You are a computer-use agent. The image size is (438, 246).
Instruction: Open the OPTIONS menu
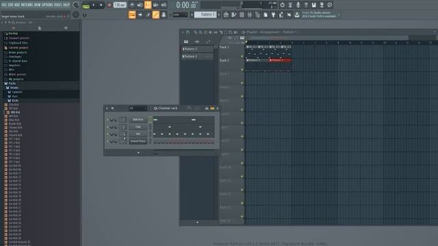(47, 5)
